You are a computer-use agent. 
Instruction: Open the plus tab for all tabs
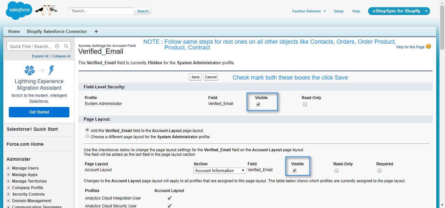(x=96, y=32)
